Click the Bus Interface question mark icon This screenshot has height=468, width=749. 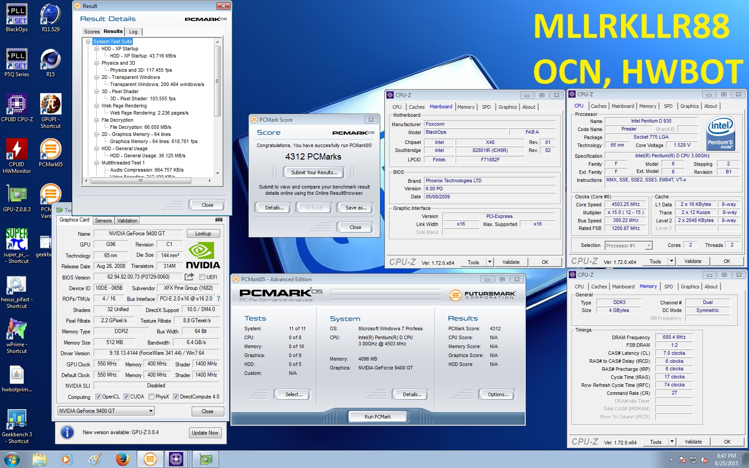(x=218, y=299)
